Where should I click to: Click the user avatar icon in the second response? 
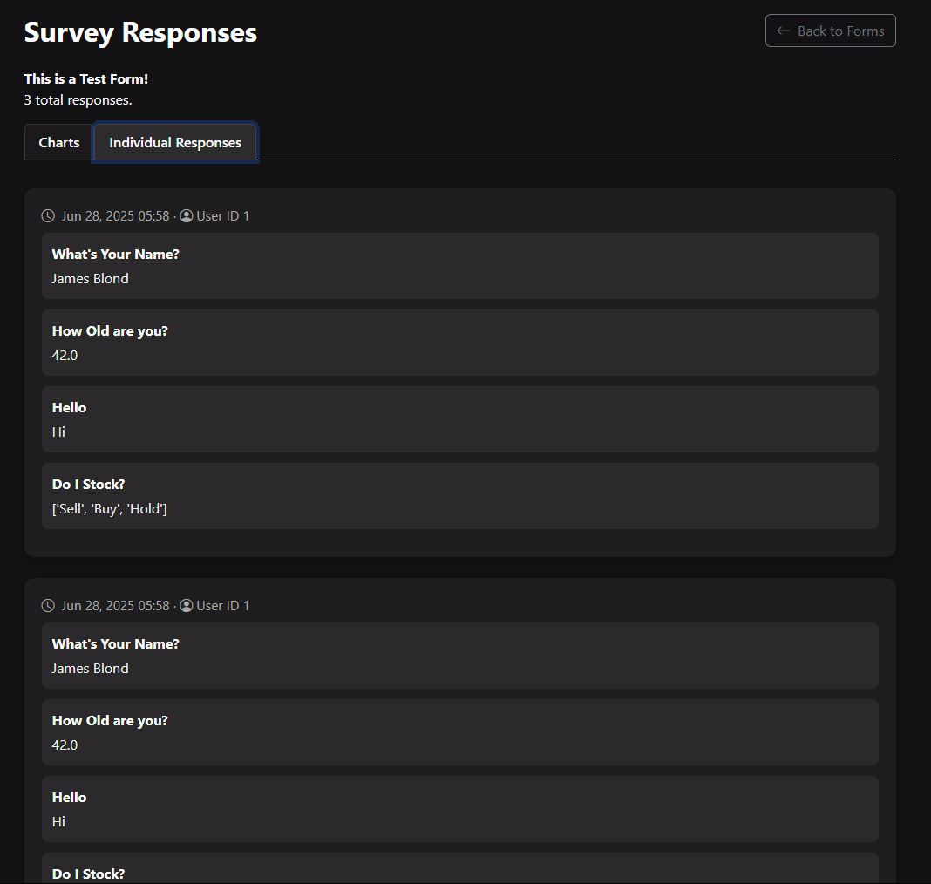tap(187, 606)
